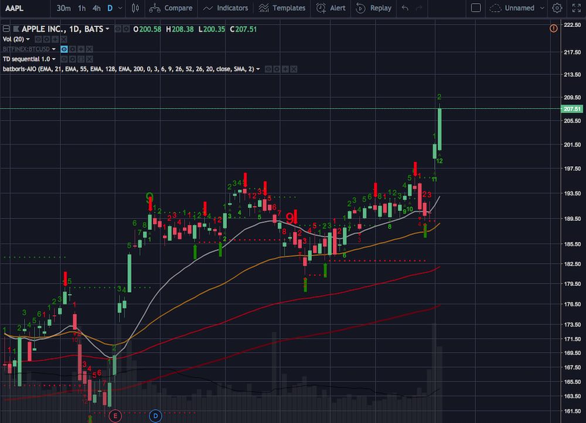Click the Alert button label
The width and height of the screenshot is (586, 423).
pyautogui.click(x=338, y=8)
